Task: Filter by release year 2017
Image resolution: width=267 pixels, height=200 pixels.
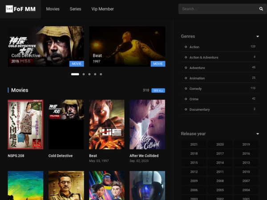Action: 220,154
